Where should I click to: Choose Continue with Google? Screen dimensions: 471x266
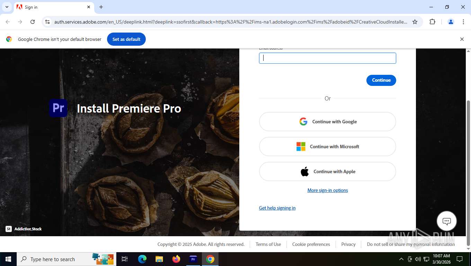click(327, 122)
